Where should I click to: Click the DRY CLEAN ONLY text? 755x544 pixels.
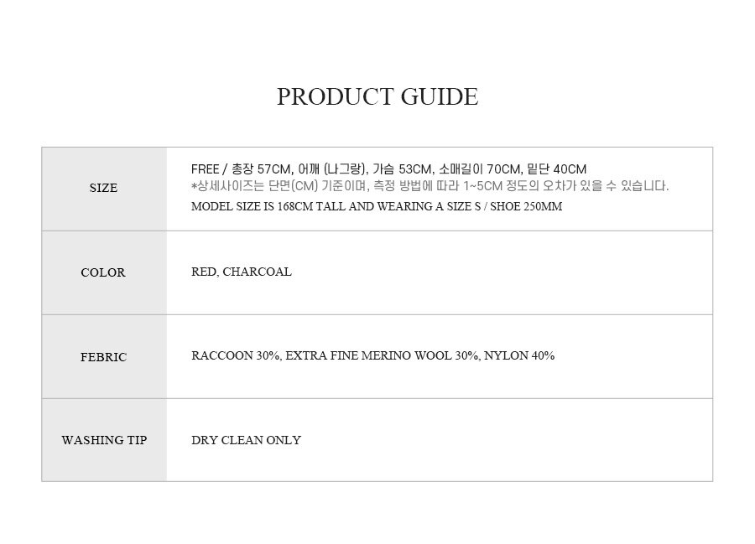[246, 440]
